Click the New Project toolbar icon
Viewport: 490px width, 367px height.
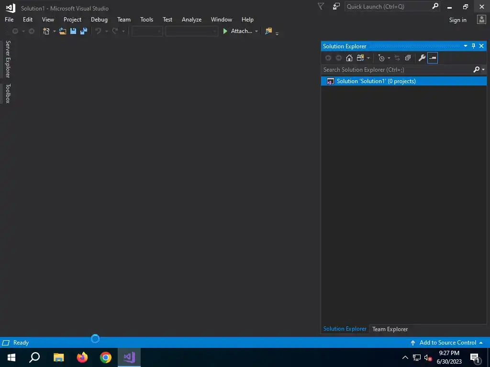(x=46, y=31)
